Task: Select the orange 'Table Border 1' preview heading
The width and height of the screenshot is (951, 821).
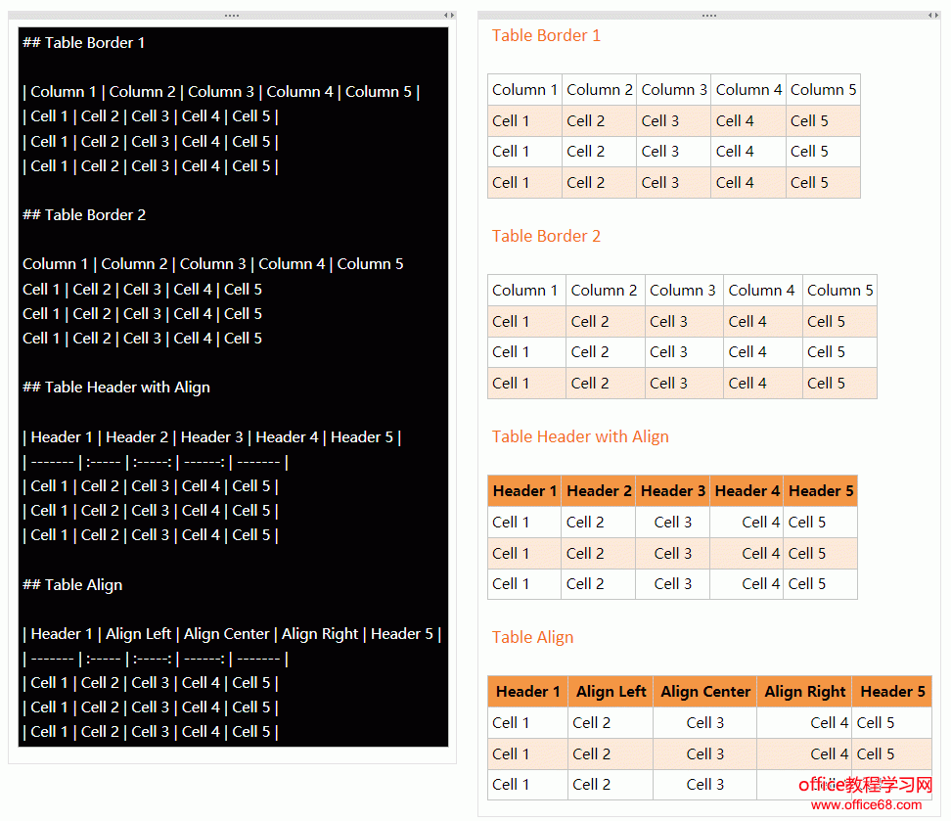Action: point(546,36)
